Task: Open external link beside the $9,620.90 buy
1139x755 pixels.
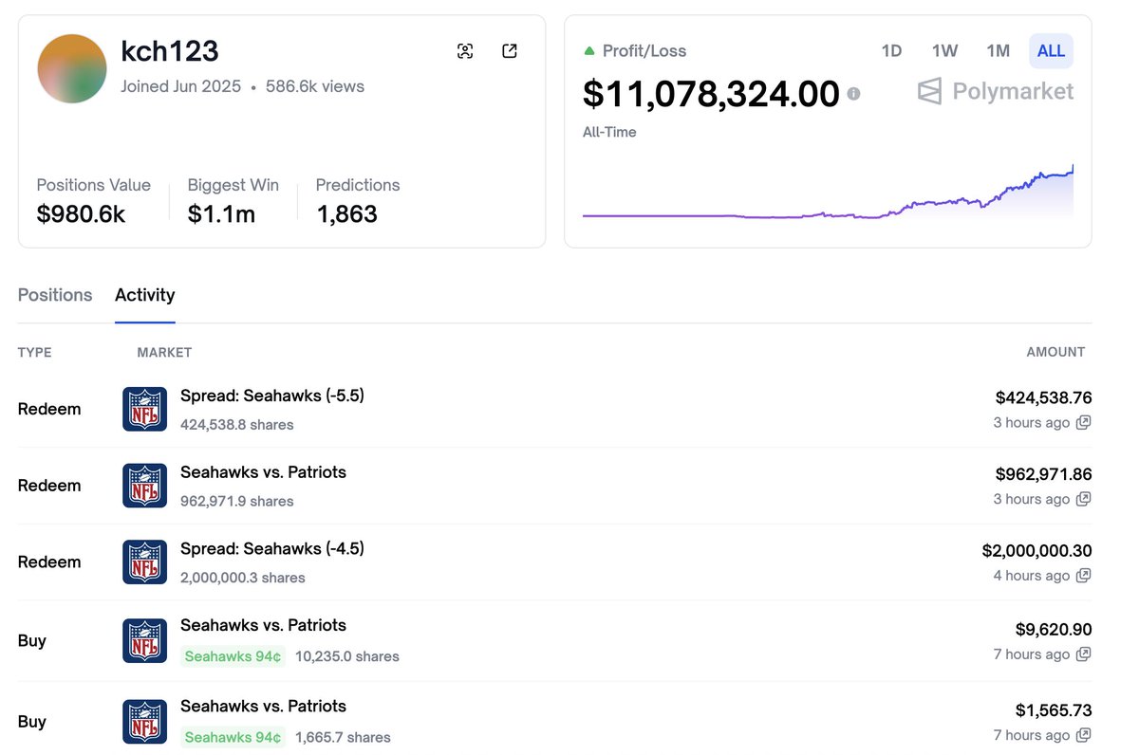Action: 1083,654
